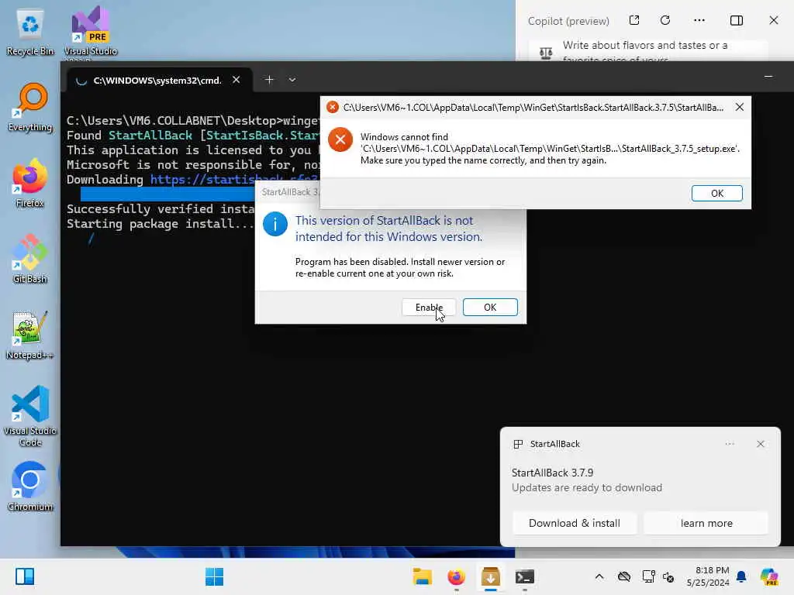Image resolution: width=794 pixels, height=595 pixels.
Task: Dismiss the StartAllBack update notification
Action: [760, 444]
